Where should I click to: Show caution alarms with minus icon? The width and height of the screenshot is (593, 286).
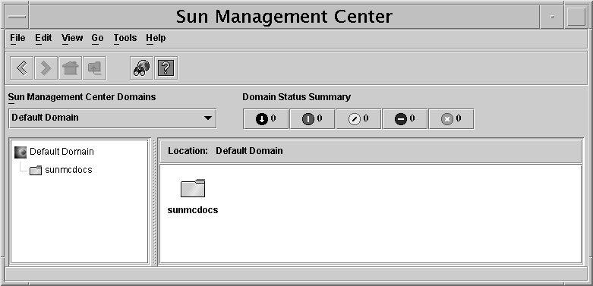tap(405, 119)
